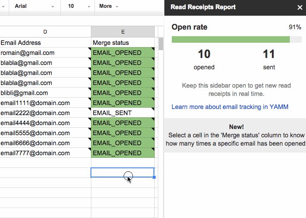The width and height of the screenshot is (306, 218).
Task: Select the Email Address header cell
Action: click(45, 43)
